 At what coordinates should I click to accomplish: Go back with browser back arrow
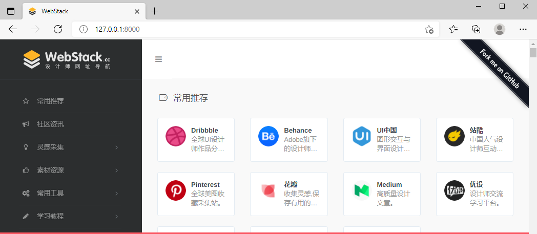point(13,29)
